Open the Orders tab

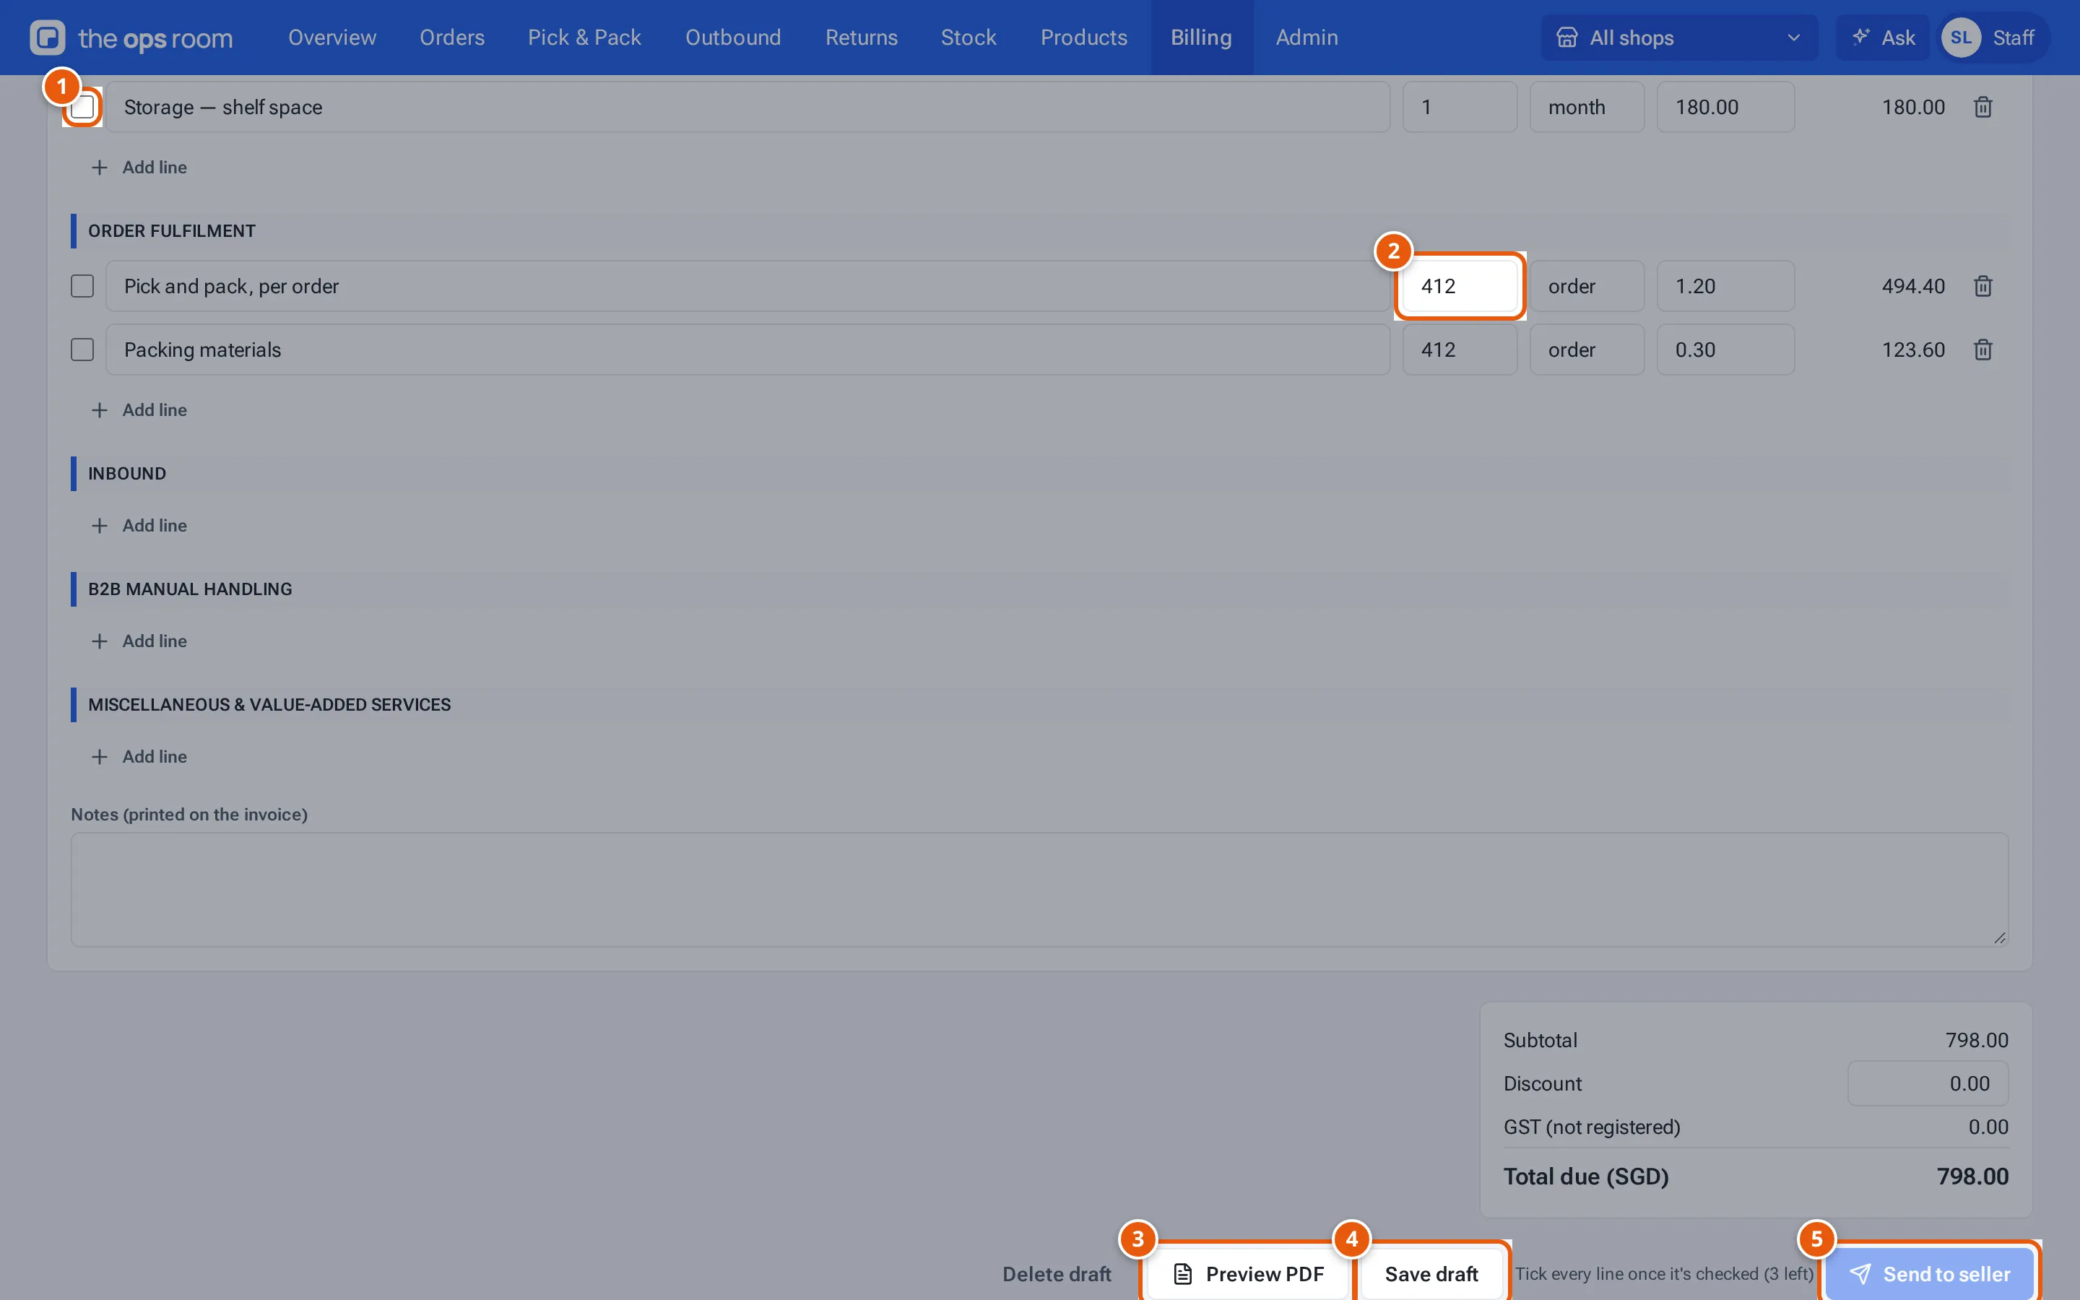[452, 38]
